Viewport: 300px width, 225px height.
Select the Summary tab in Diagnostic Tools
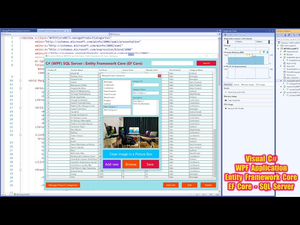click(x=228, y=84)
